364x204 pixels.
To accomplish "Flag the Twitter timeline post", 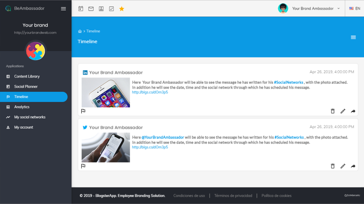I will pos(83,166).
